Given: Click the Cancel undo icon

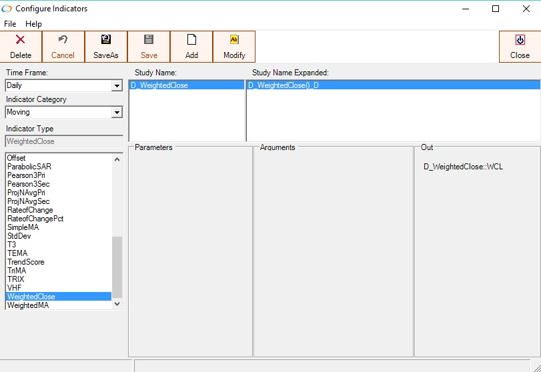Looking at the screenshot, I should [63, 40].
